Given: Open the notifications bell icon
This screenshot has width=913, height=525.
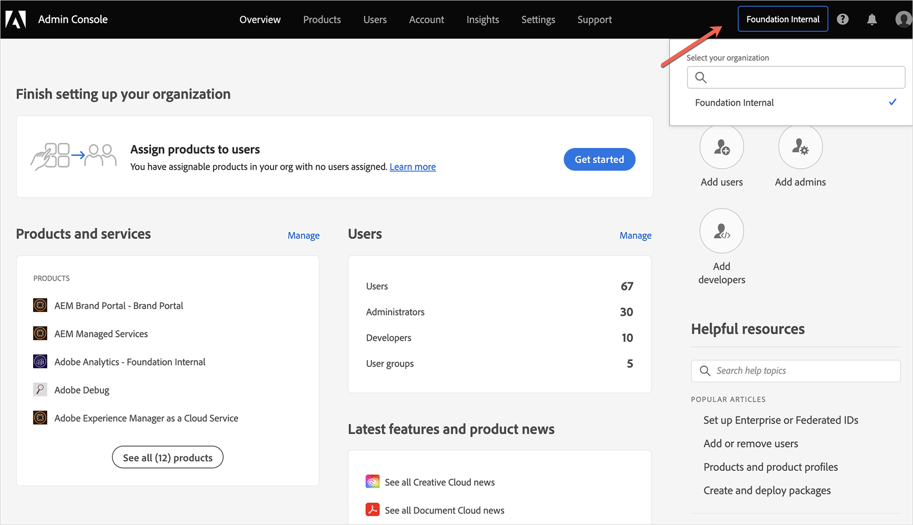Looking at the screenshot, I should pyautogui.click(x=872, y=19).
